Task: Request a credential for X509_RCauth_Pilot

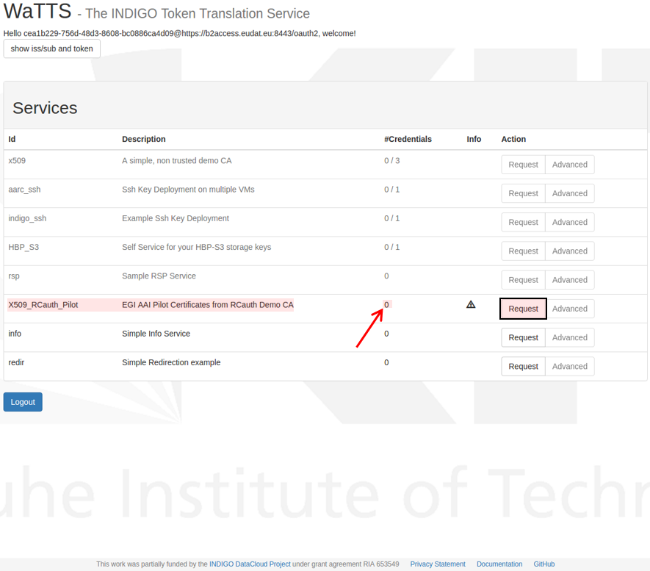Action: pos(523,309)
